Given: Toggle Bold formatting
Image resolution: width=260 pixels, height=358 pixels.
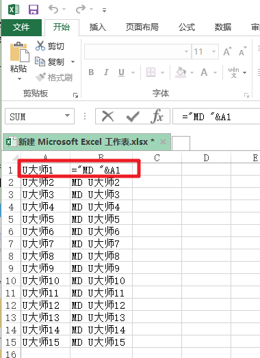Looking at the screenshot, I should tap(91, 72).
